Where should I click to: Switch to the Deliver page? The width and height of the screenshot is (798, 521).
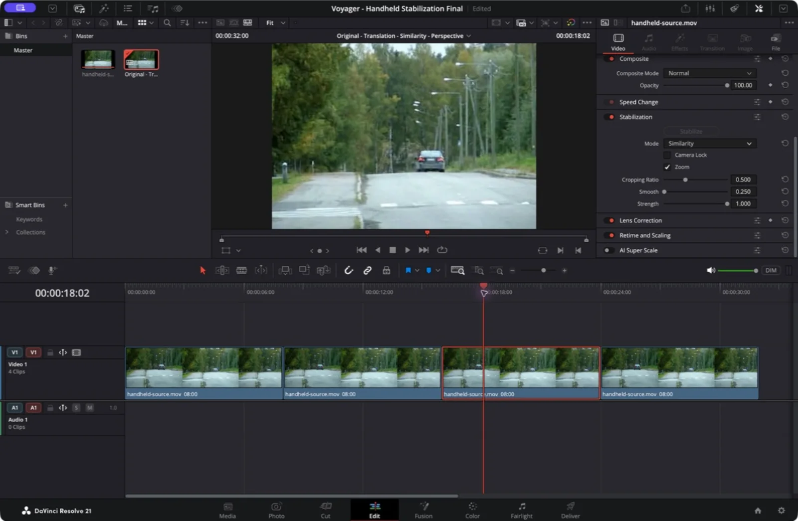pyautogui.click(x=571, y=510)
